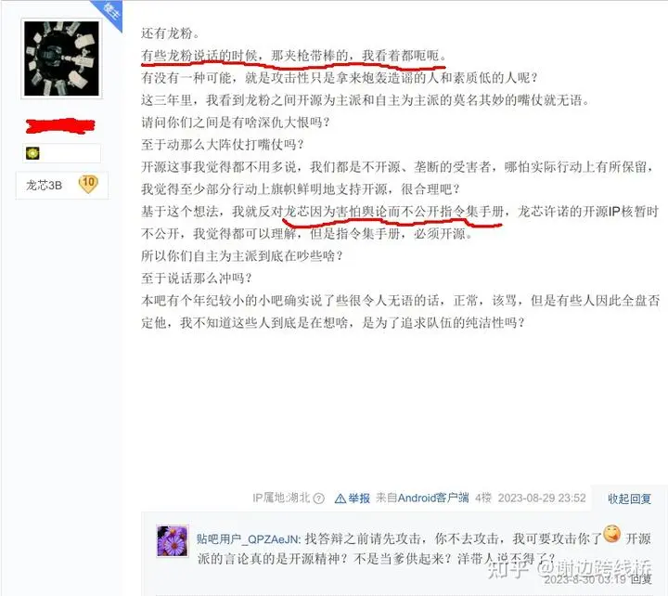The image size is (668, 596).
Task: Report the post via 举报 link
Action: (x=359, y=498)
